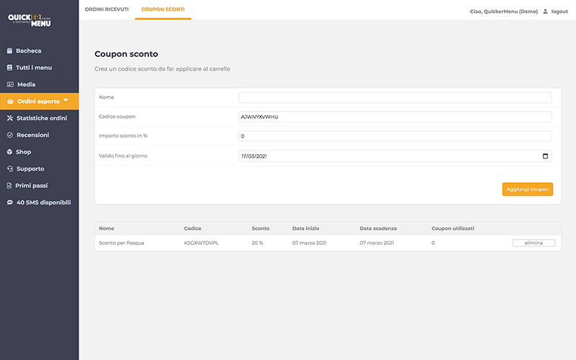Click the Valido fino al giorno date field

[x=395, y=156]
